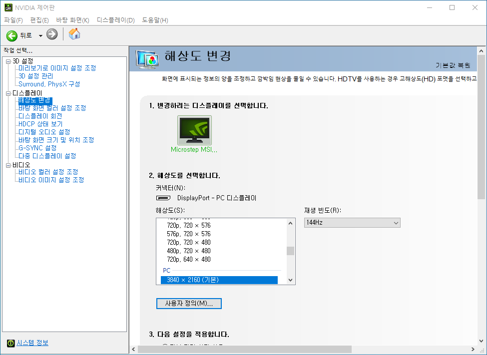The image size is (487, 355).
Task: Select resolution 480p, 720 × 480
Action: tap(189, 251)
